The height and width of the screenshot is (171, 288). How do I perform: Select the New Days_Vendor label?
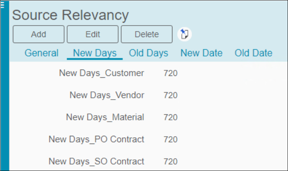(107, 95)
